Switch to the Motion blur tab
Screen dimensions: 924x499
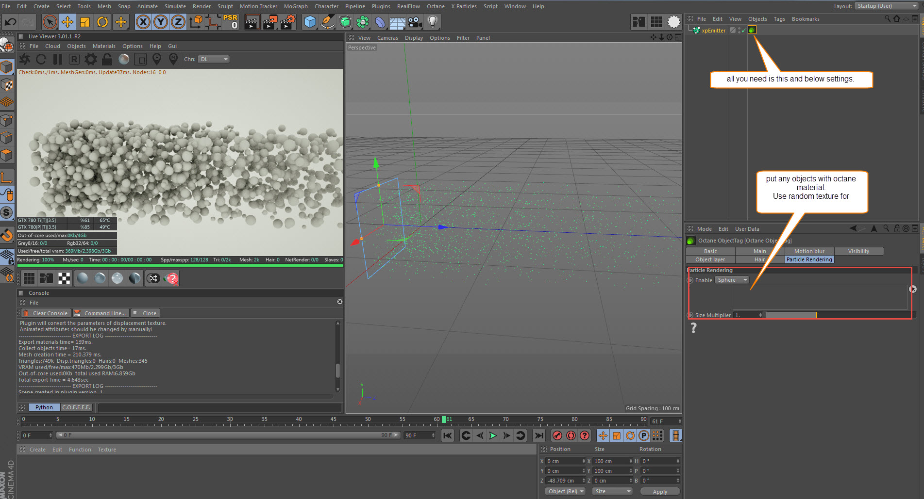pos(809,251)
